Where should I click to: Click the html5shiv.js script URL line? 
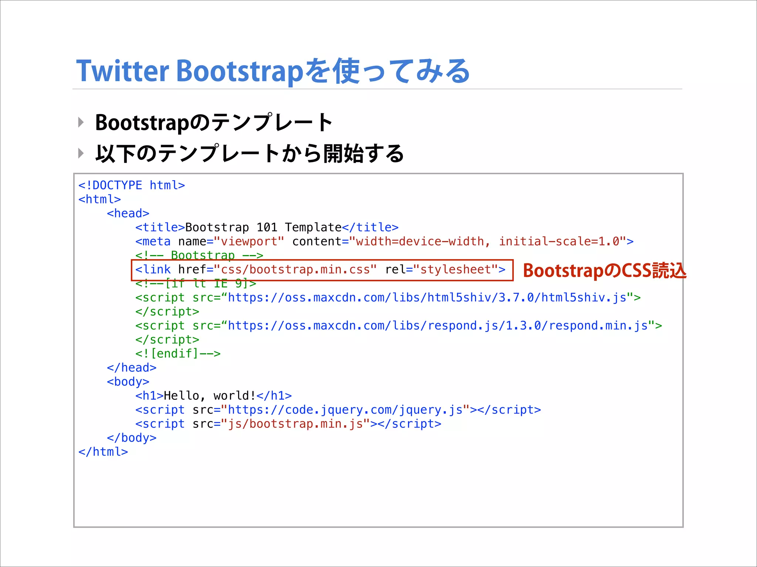[388, 298]
